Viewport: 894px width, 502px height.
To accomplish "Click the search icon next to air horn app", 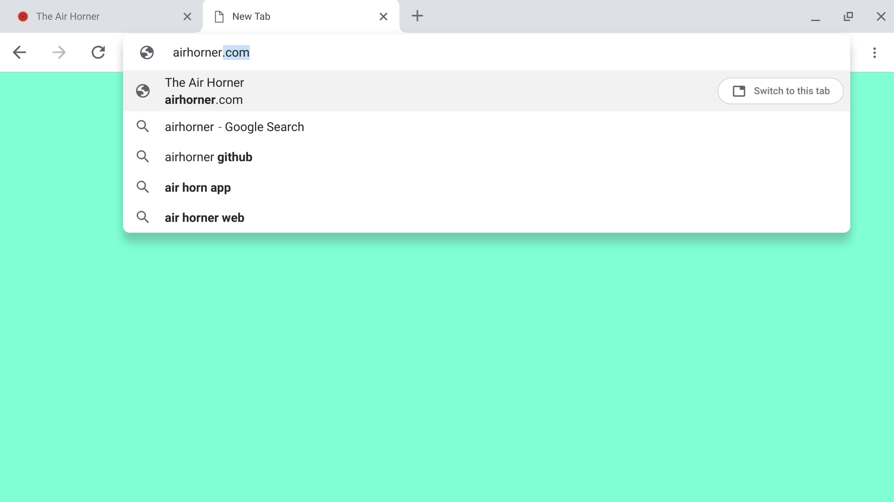I will [x=143, y=187].
